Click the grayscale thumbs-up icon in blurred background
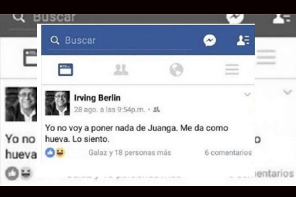The height and width of the screenshot is (197, 296). [12, 173]
